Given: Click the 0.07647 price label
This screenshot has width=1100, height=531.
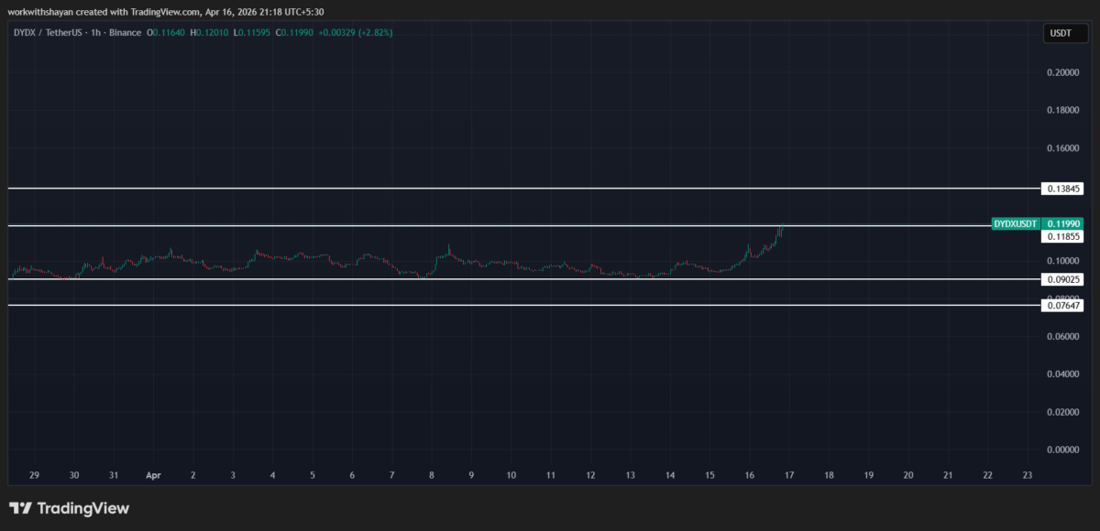Looking at the screenshot, I should click(1063, 305).
